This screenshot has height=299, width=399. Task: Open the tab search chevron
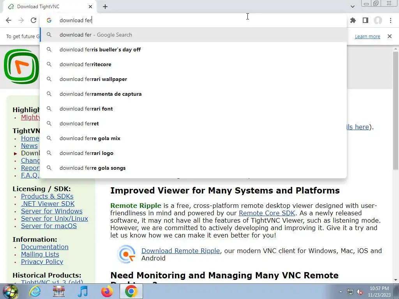pos(352,7)
